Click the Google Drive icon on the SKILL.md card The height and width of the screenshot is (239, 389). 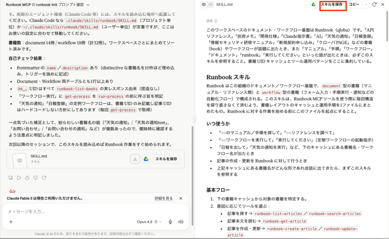point(146,159)
